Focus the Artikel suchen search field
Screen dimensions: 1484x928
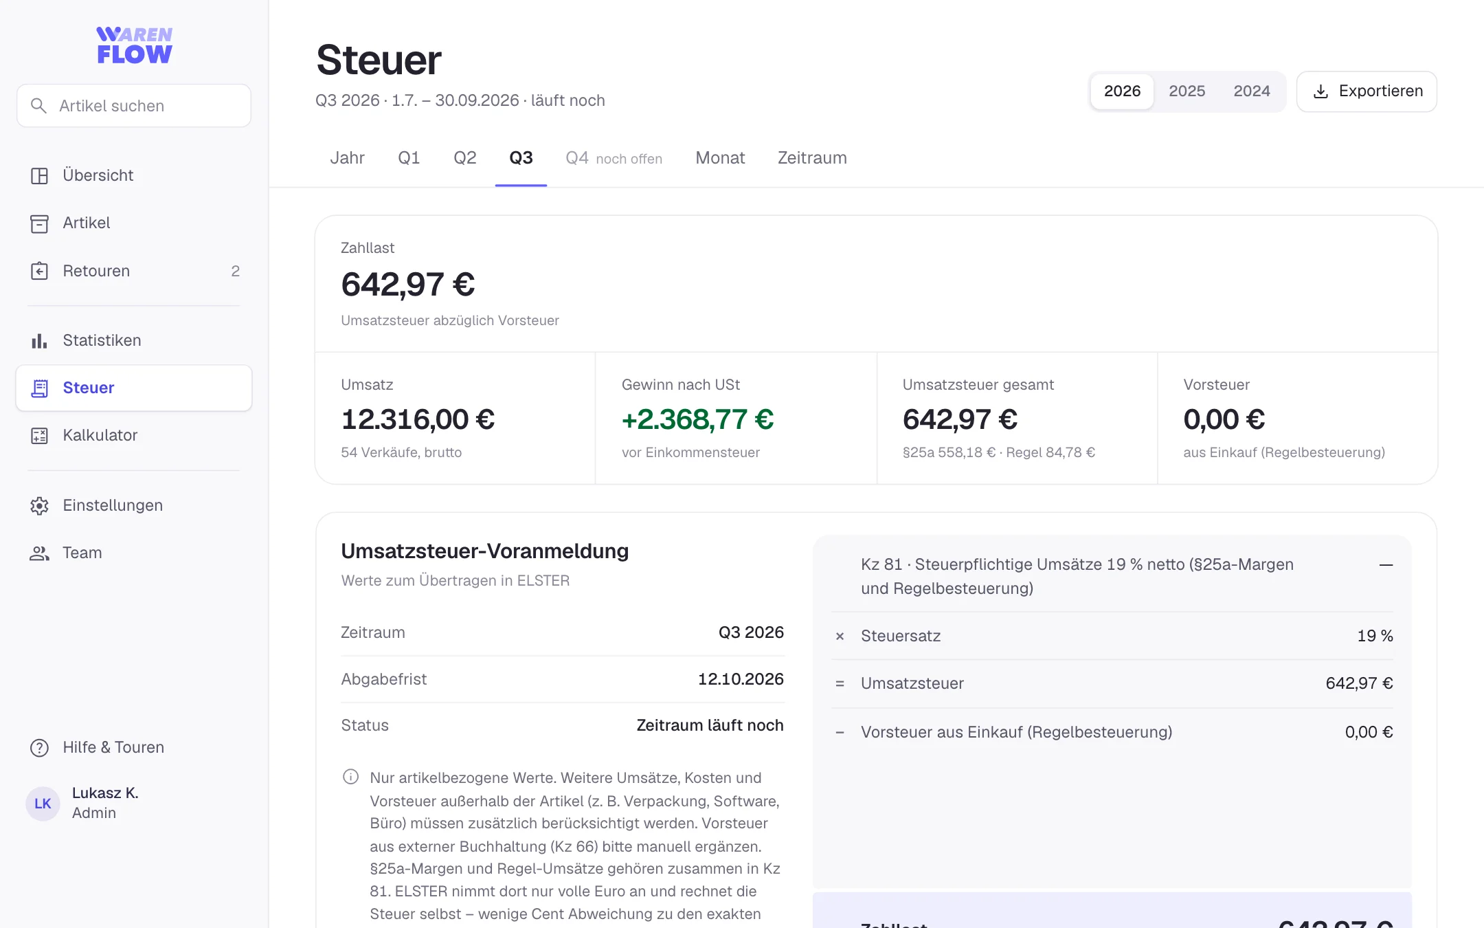[x=134, y=106]
